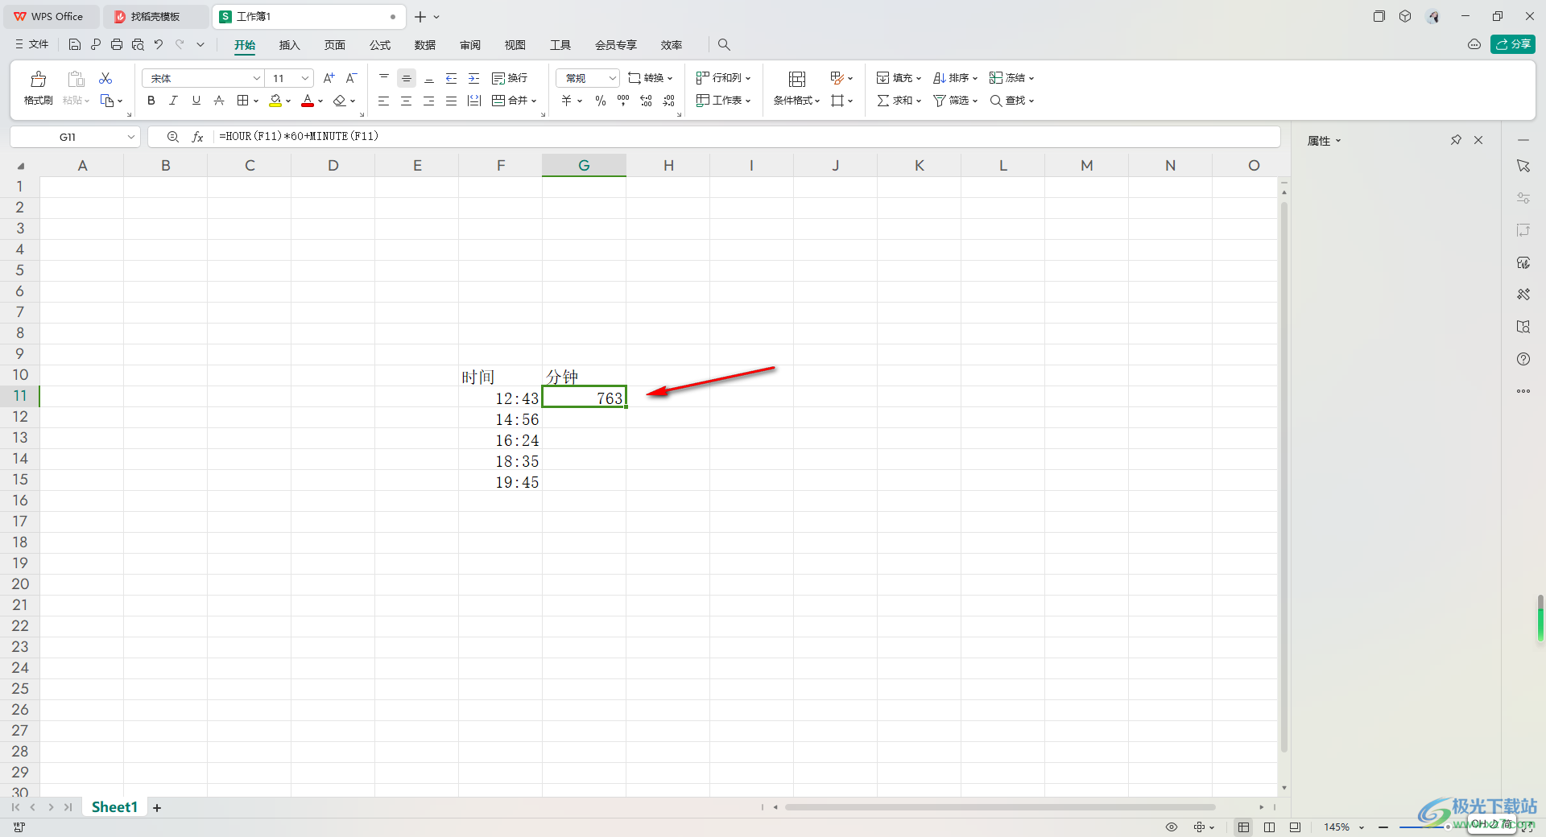Open the Insert (插入) ribbon tab
The height and width of the screenshot is (837, 1546).
click(289, 45)
